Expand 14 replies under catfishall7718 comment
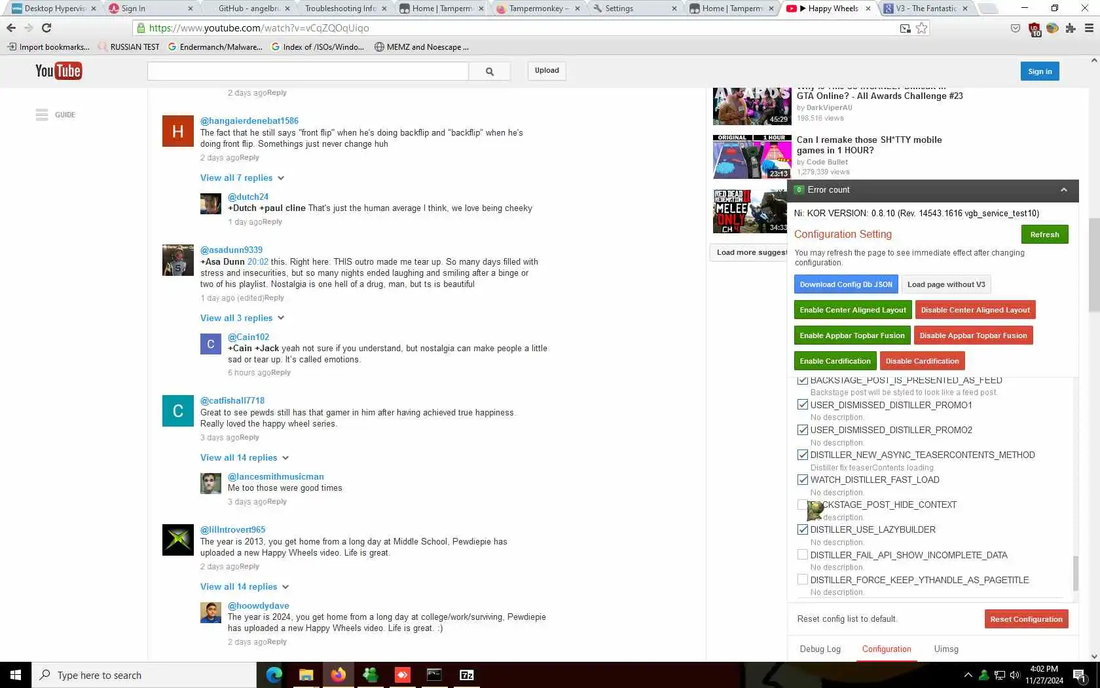This screenshot has width=1100, height=688. click(x=245, y=458)
